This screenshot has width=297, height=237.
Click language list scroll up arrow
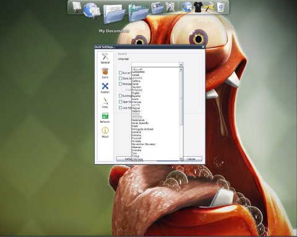pyautogui.click(x=181, y=70)
